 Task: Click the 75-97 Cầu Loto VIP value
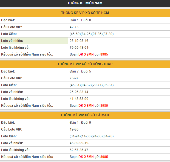pyautogui.click(x=74, y=78)
